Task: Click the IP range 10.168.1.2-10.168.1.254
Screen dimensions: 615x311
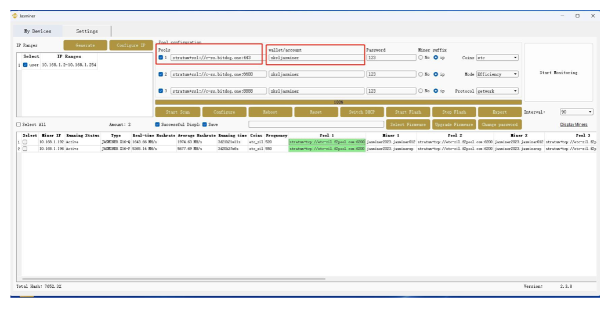Action: [x=68, y=65]
